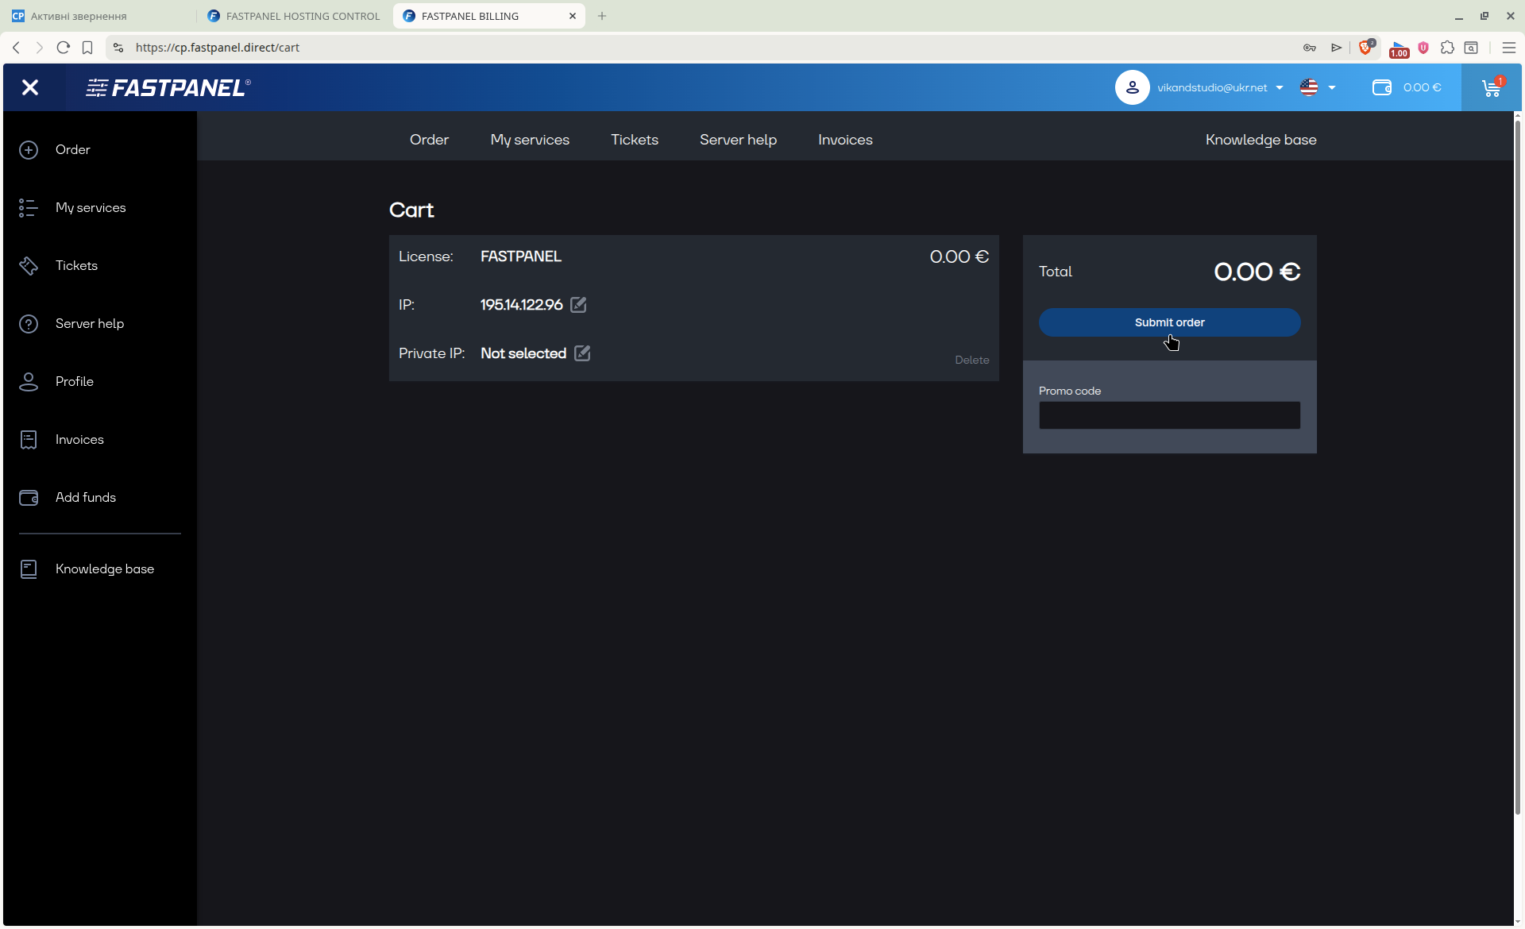Screen dimensions: 1525x929
Task: Open Brave Shields icon
Action: 1366,48
